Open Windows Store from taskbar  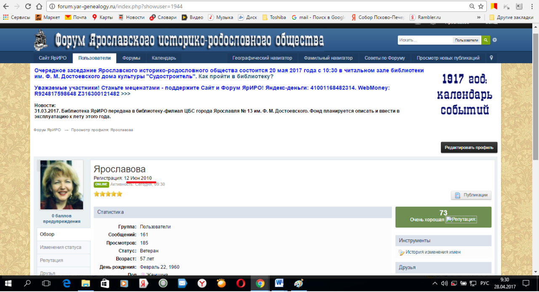105,283
